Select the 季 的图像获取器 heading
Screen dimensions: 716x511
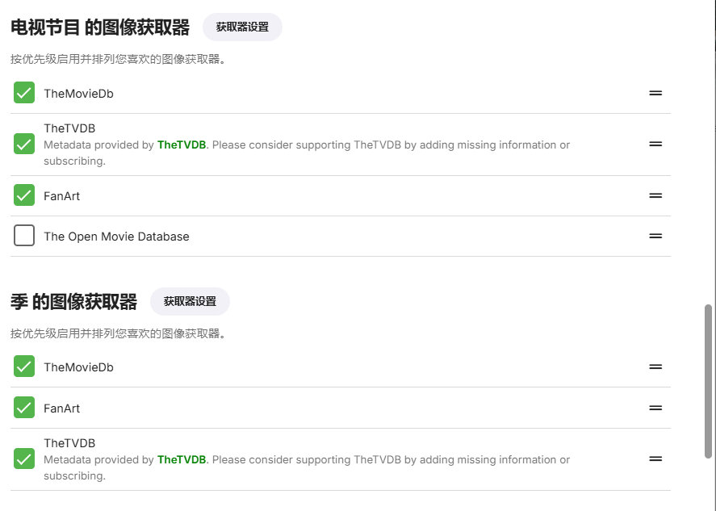point(74,302)
